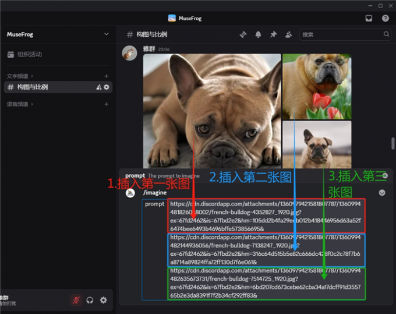Add a text channel with plus icon
The height and width of the screenshot is (314, 396).
tap(107, 76)
